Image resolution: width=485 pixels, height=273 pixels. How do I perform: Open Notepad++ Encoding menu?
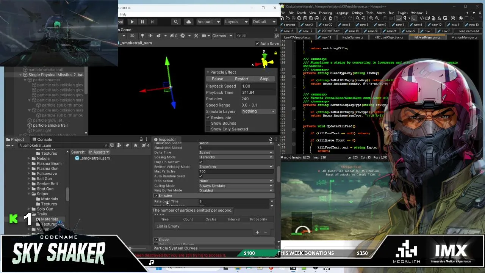pos(325,13)
